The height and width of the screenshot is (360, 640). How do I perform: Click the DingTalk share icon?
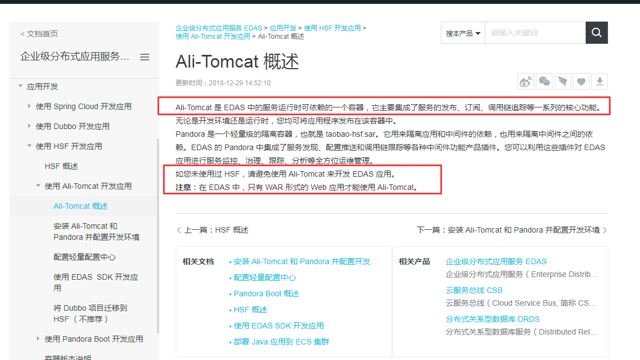point(562,82)
